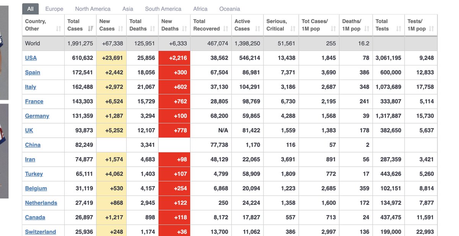This screenshot has height=236, width=459.
Task: Click the Serious, Critical header text
Action: point(277,25)
